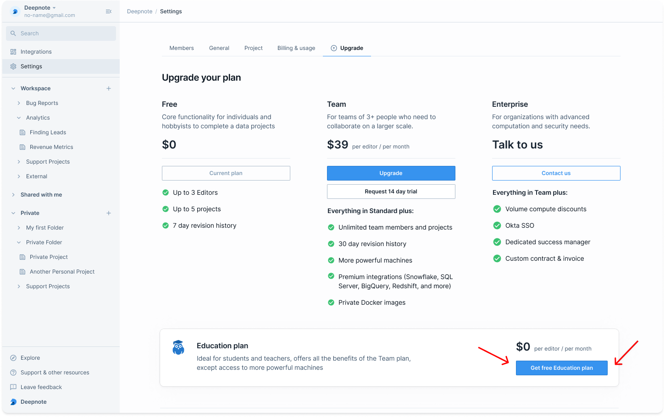Click Deepnote in the breadcrumb
Viewport: 665px width, 417px height.
click(x=140, y=11)
